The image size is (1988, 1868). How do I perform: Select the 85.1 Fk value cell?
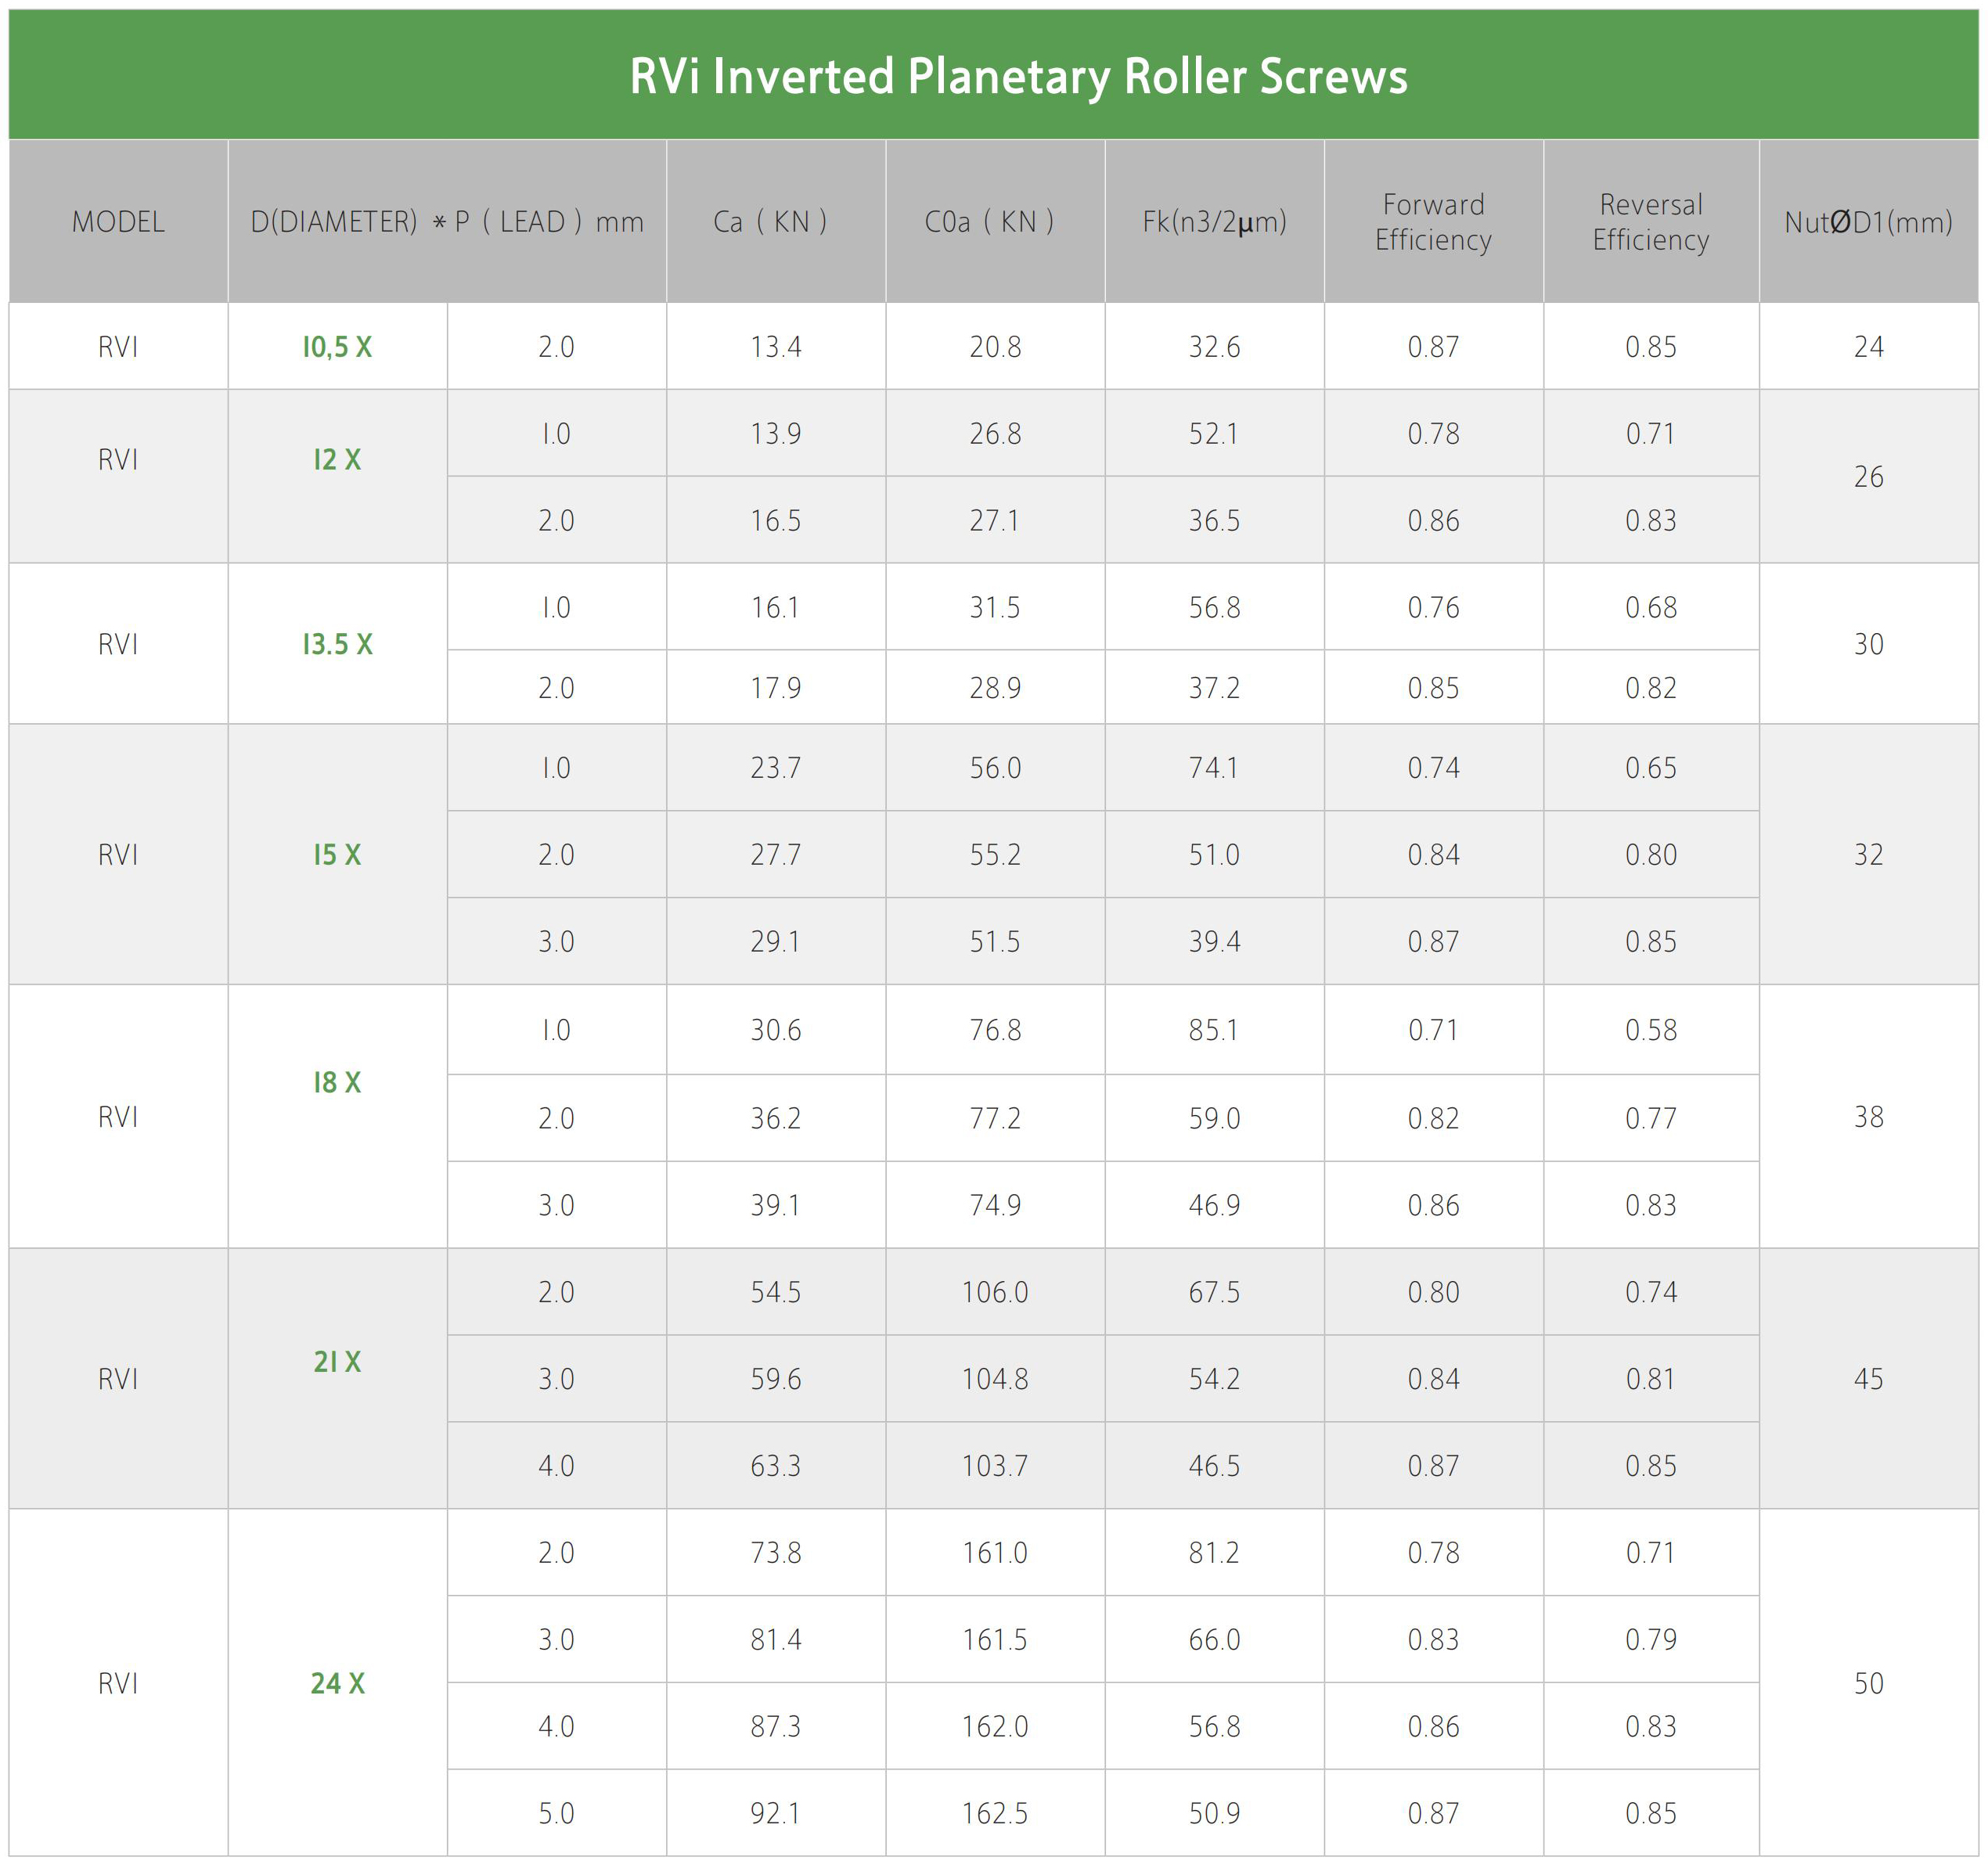coord(1214,1030)
